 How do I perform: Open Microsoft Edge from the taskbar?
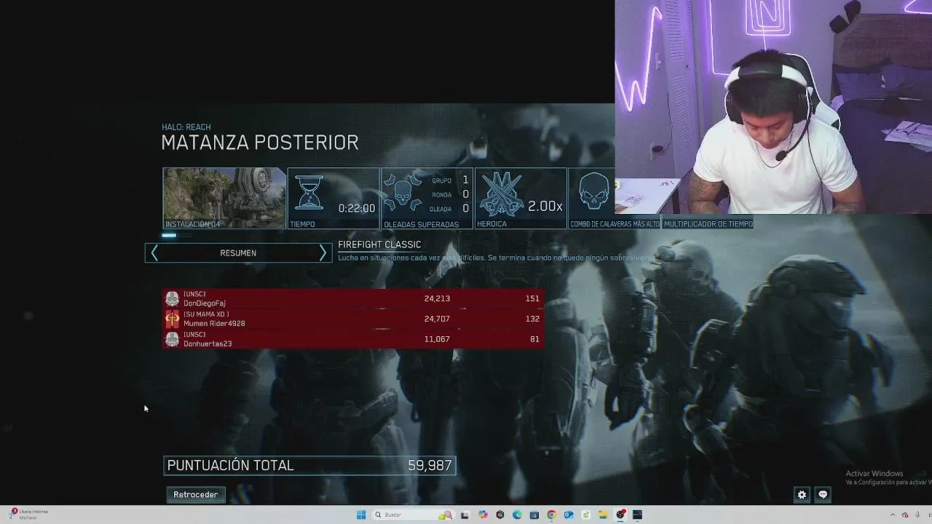click(x=517, y=515)
